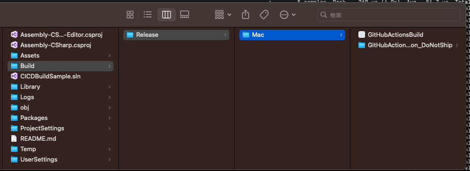Click the CICDBuildSample.sln Visual Studio icon
The width and height of the screenshot is (470, 171).
coord(14,76)
